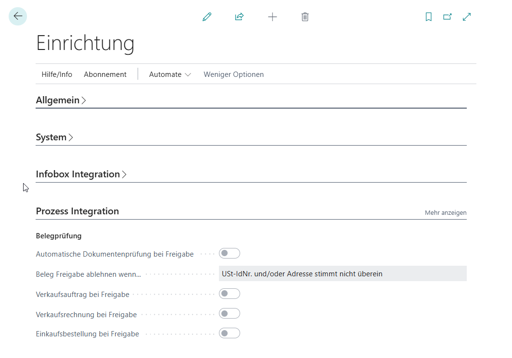Click the Automatische Dokumentenprüfung bei Freigabe label
The height and width of the screenshot is (358, 512).
pos(115,254)
